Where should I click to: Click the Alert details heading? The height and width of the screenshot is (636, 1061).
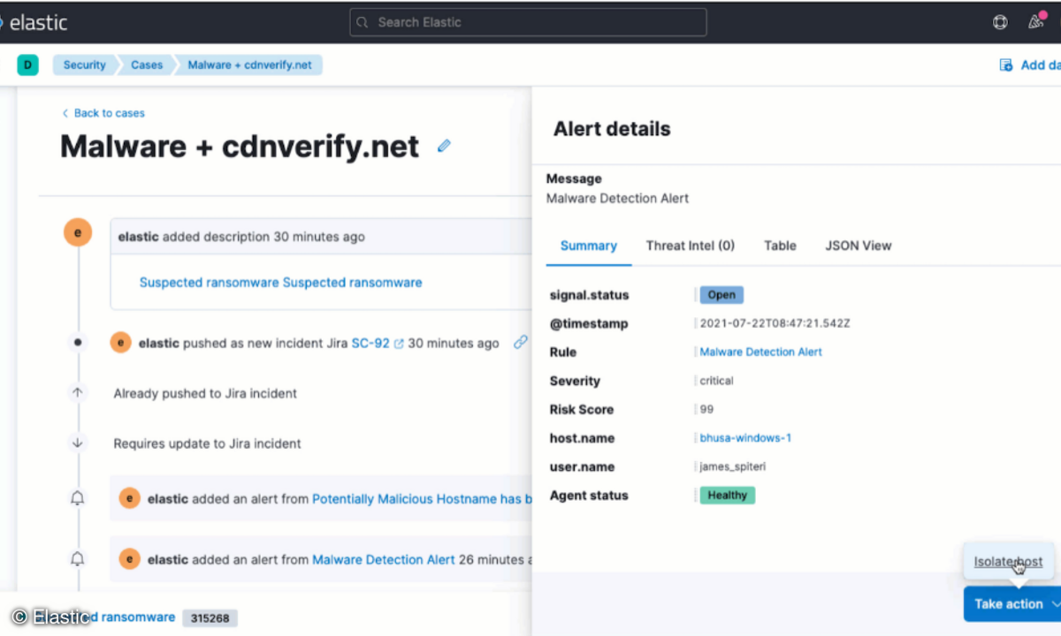pos(612,129)
